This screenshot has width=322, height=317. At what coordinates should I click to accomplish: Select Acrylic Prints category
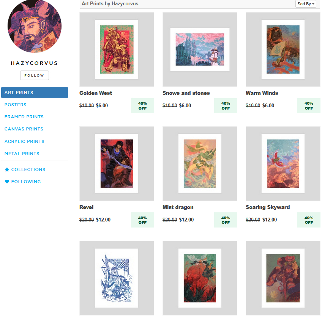[24, 141]
